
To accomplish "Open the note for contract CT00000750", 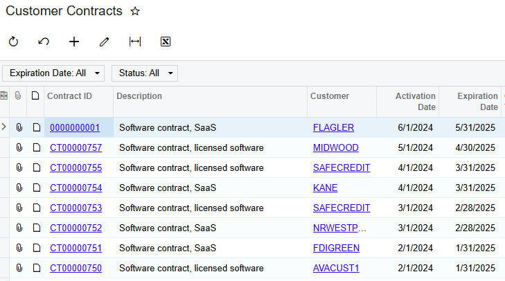I will click(37, 268).
